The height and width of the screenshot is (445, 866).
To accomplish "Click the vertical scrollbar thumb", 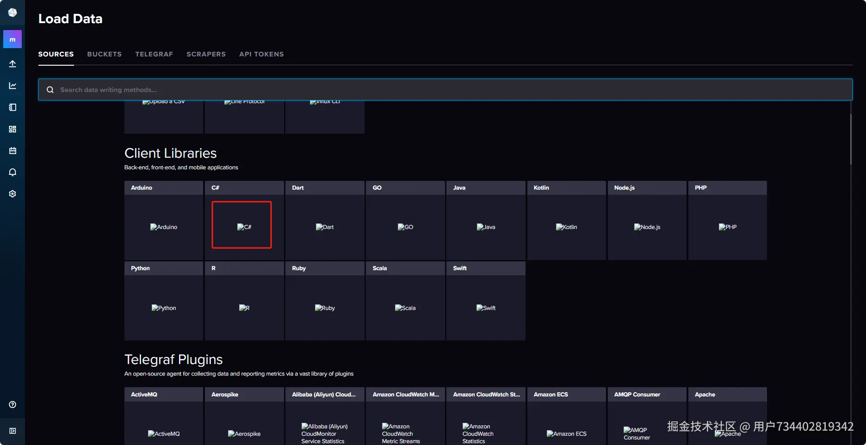I will (851, 139).
